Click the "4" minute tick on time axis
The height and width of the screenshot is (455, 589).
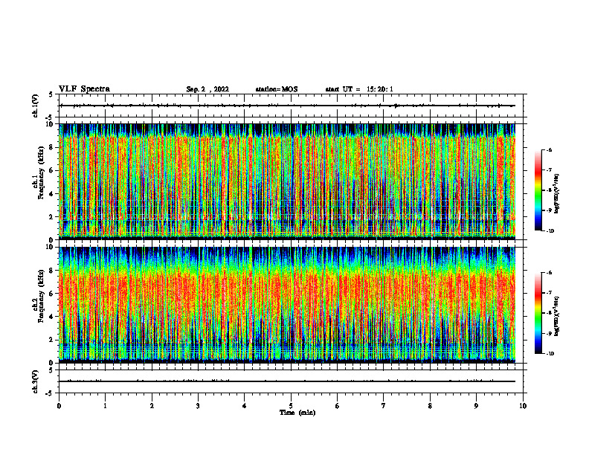245,406
